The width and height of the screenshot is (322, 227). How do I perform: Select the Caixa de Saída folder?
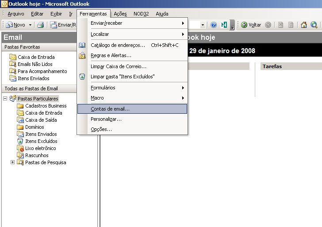pyautogui.click(x=37, y=120)
